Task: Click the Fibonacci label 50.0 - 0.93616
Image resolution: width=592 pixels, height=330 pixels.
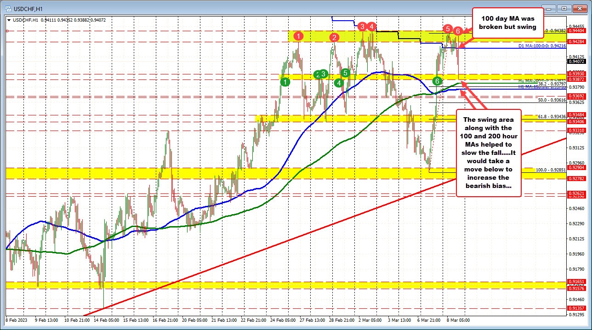Action: 552,100
